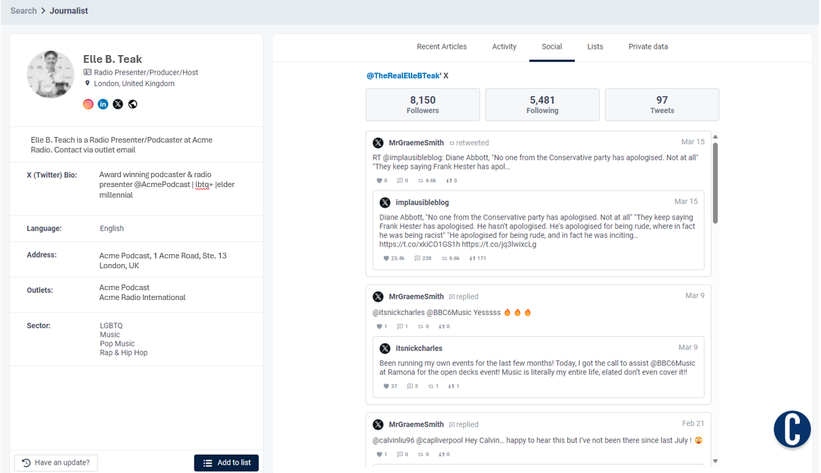
Task: Click the reply icon on itsnickcharles tweet
Action: (409, 386)
